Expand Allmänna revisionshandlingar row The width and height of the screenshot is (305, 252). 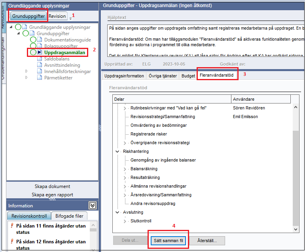pyautogui.click(x=125, y=186)
